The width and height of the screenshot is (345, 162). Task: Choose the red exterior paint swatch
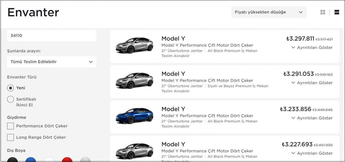(67, 160)
